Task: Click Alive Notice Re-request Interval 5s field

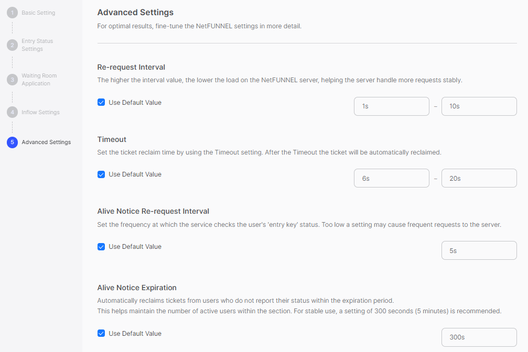Action: click(479, 250)
